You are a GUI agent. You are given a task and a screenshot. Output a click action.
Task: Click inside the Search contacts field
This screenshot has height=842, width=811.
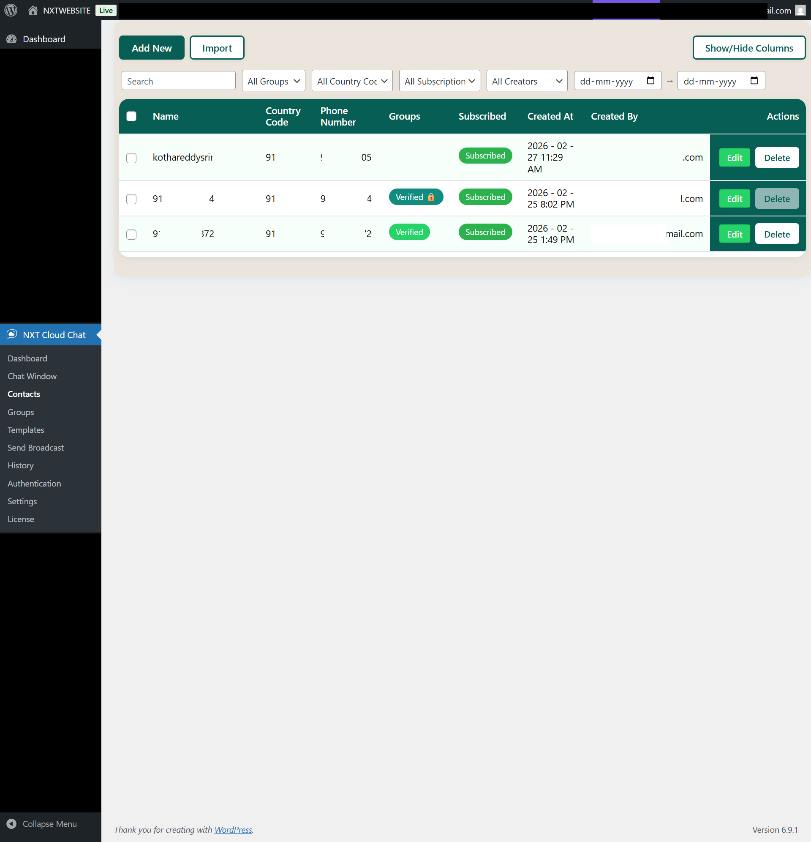pyautogui.click(x=178, y=81)
